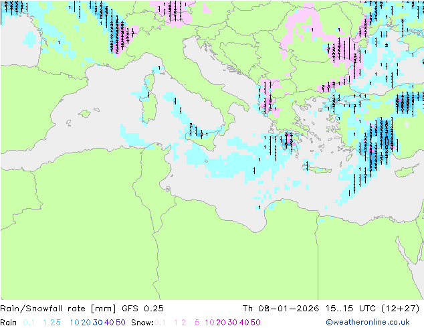Image resolution: width=424 pixels, height=328 pixels.
Task: Click the "Snow:" legend label
Action: click(x=142, y=323)
